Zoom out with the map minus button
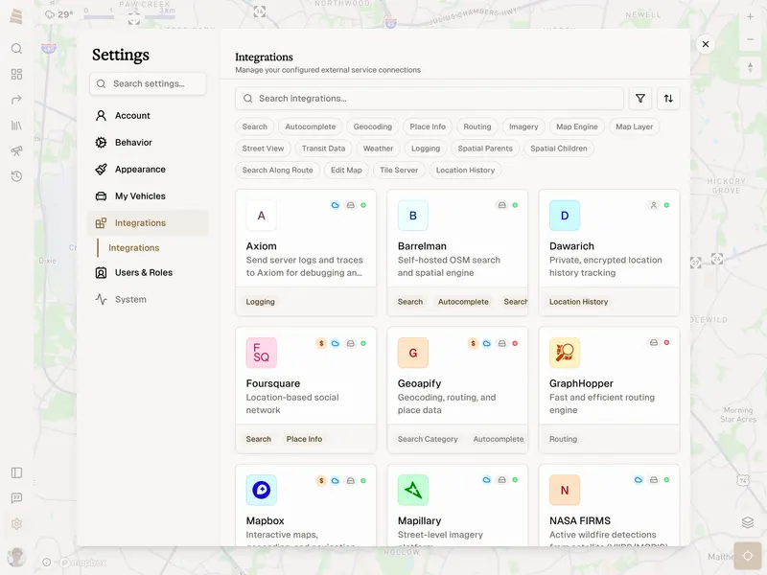Viewport: 767px width, 575px height. click(750, 39)
